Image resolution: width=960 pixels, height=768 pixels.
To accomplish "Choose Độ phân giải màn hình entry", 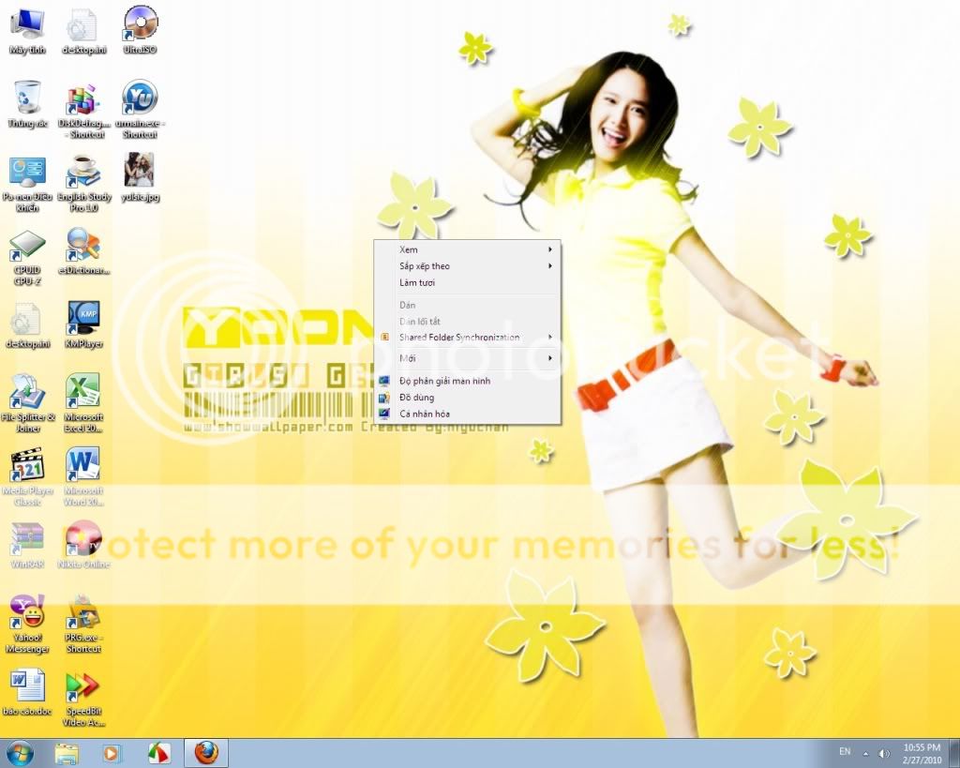I will [x=444, y=381].
